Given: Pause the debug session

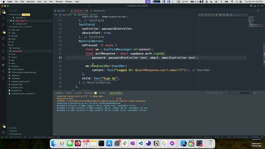Looking at the screenshot, I should pyautogui.click(x=202, y=15).
